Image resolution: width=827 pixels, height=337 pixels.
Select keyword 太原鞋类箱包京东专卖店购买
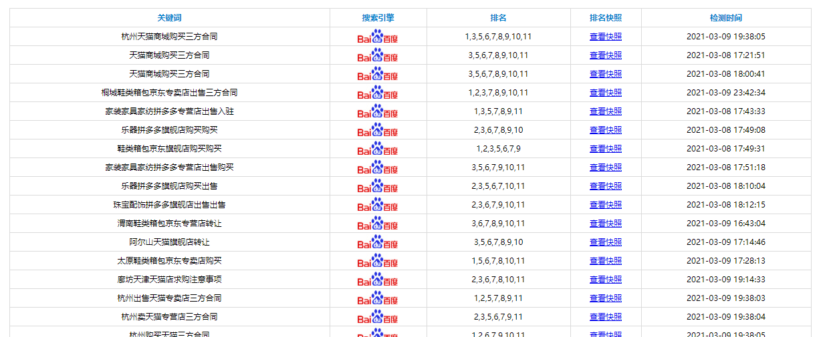tap(169, 261)
